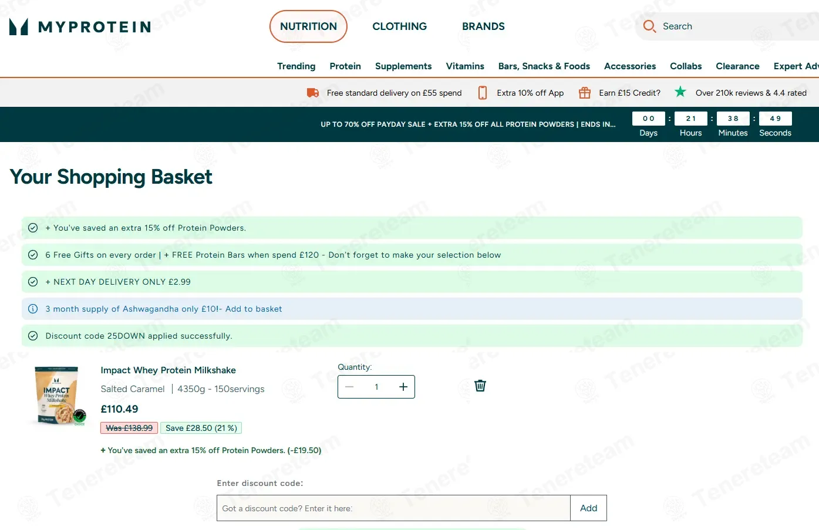819x530 pixels.
Task: Click the Myprotein logo
Action: [x=80, y=26]
